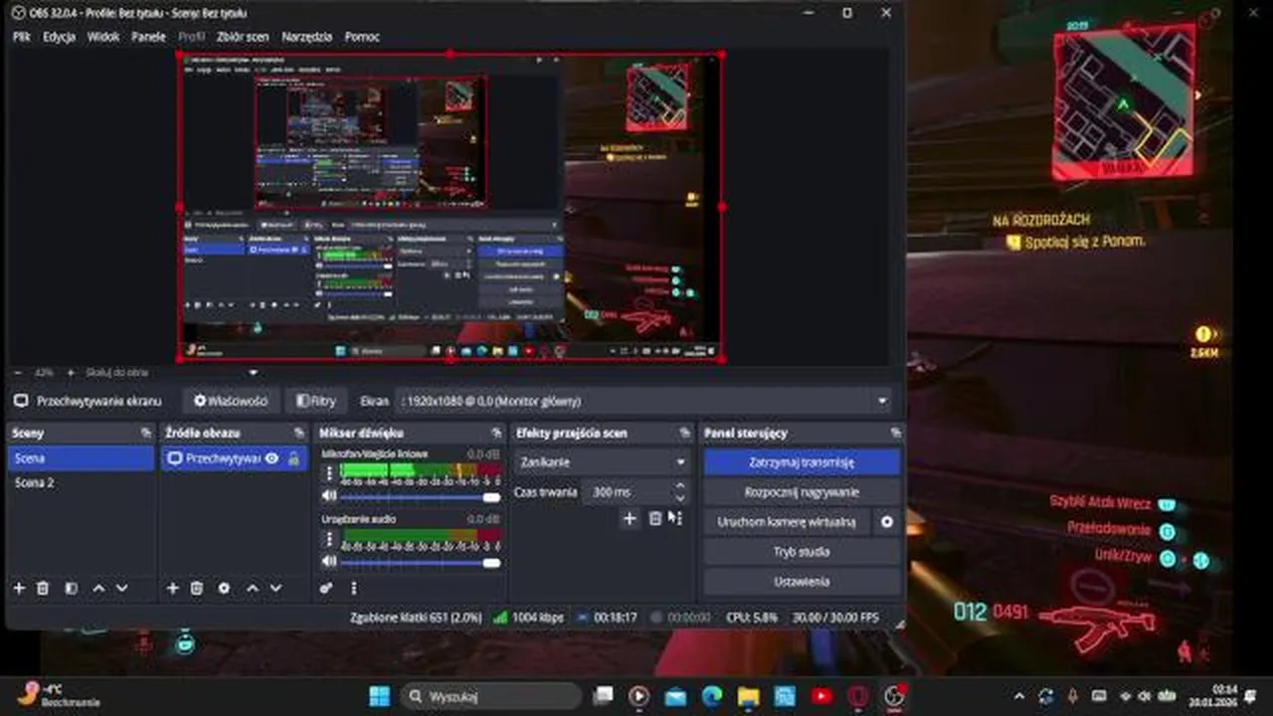Select Scena 2 in scenes list

pyautogui.click(x=81, y=482)
